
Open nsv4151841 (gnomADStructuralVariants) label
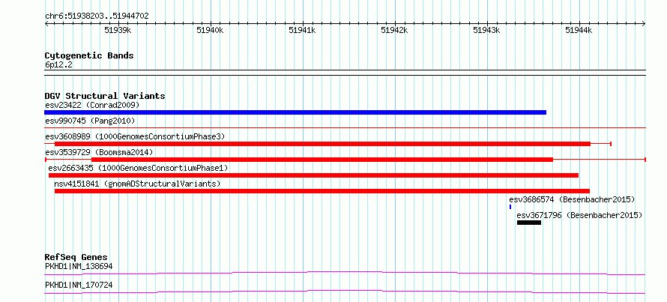click(137, 184)
